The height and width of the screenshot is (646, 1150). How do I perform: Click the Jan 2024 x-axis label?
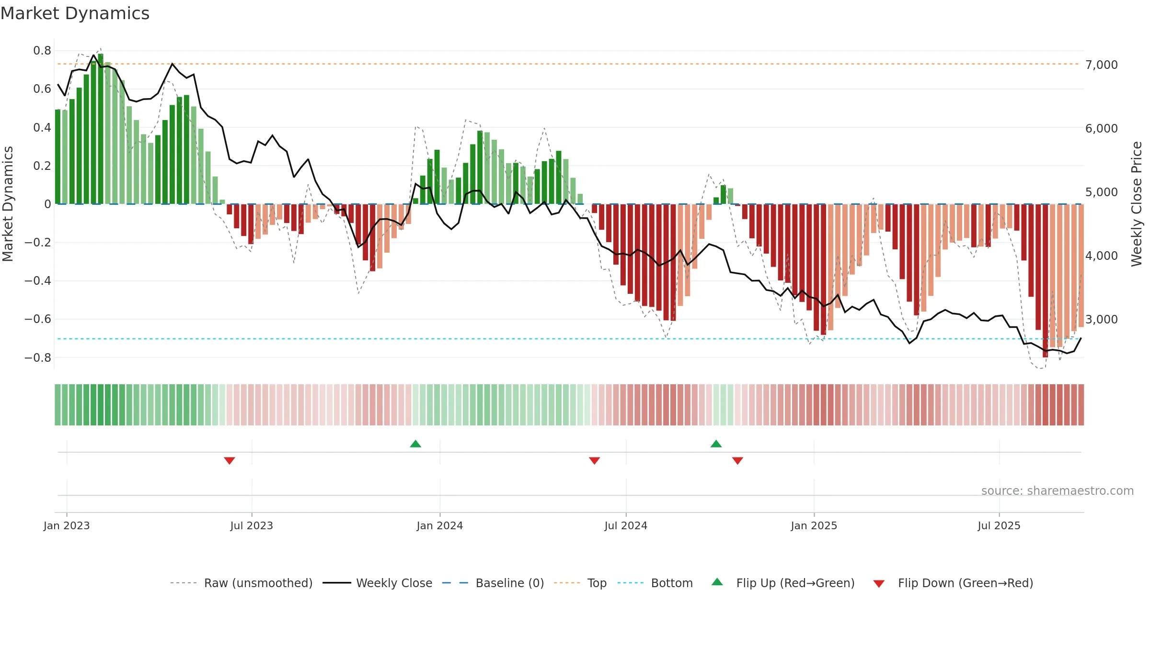tap(440, 525)
